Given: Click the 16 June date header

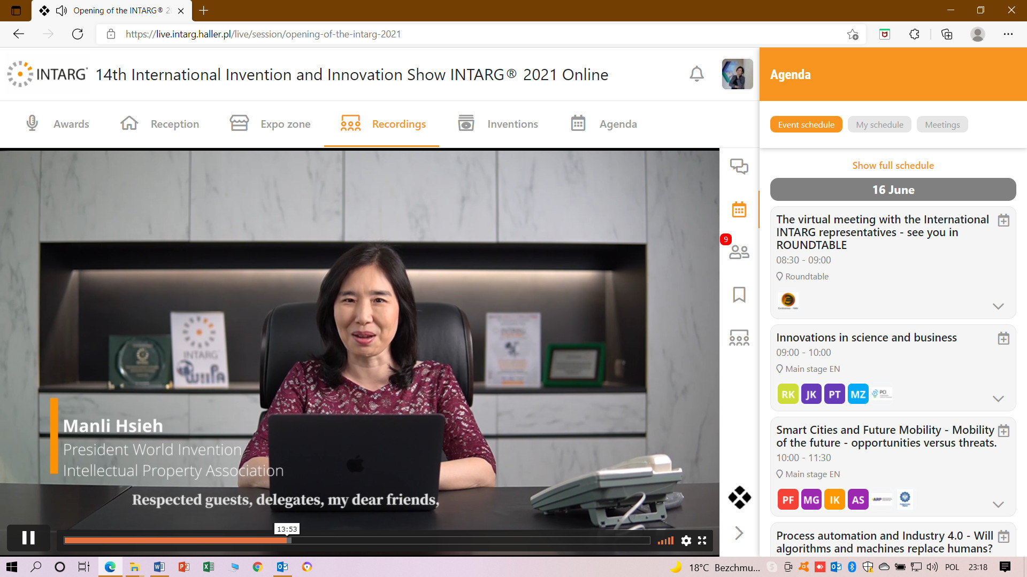Looking at the screenshot, I should [893, 190].
